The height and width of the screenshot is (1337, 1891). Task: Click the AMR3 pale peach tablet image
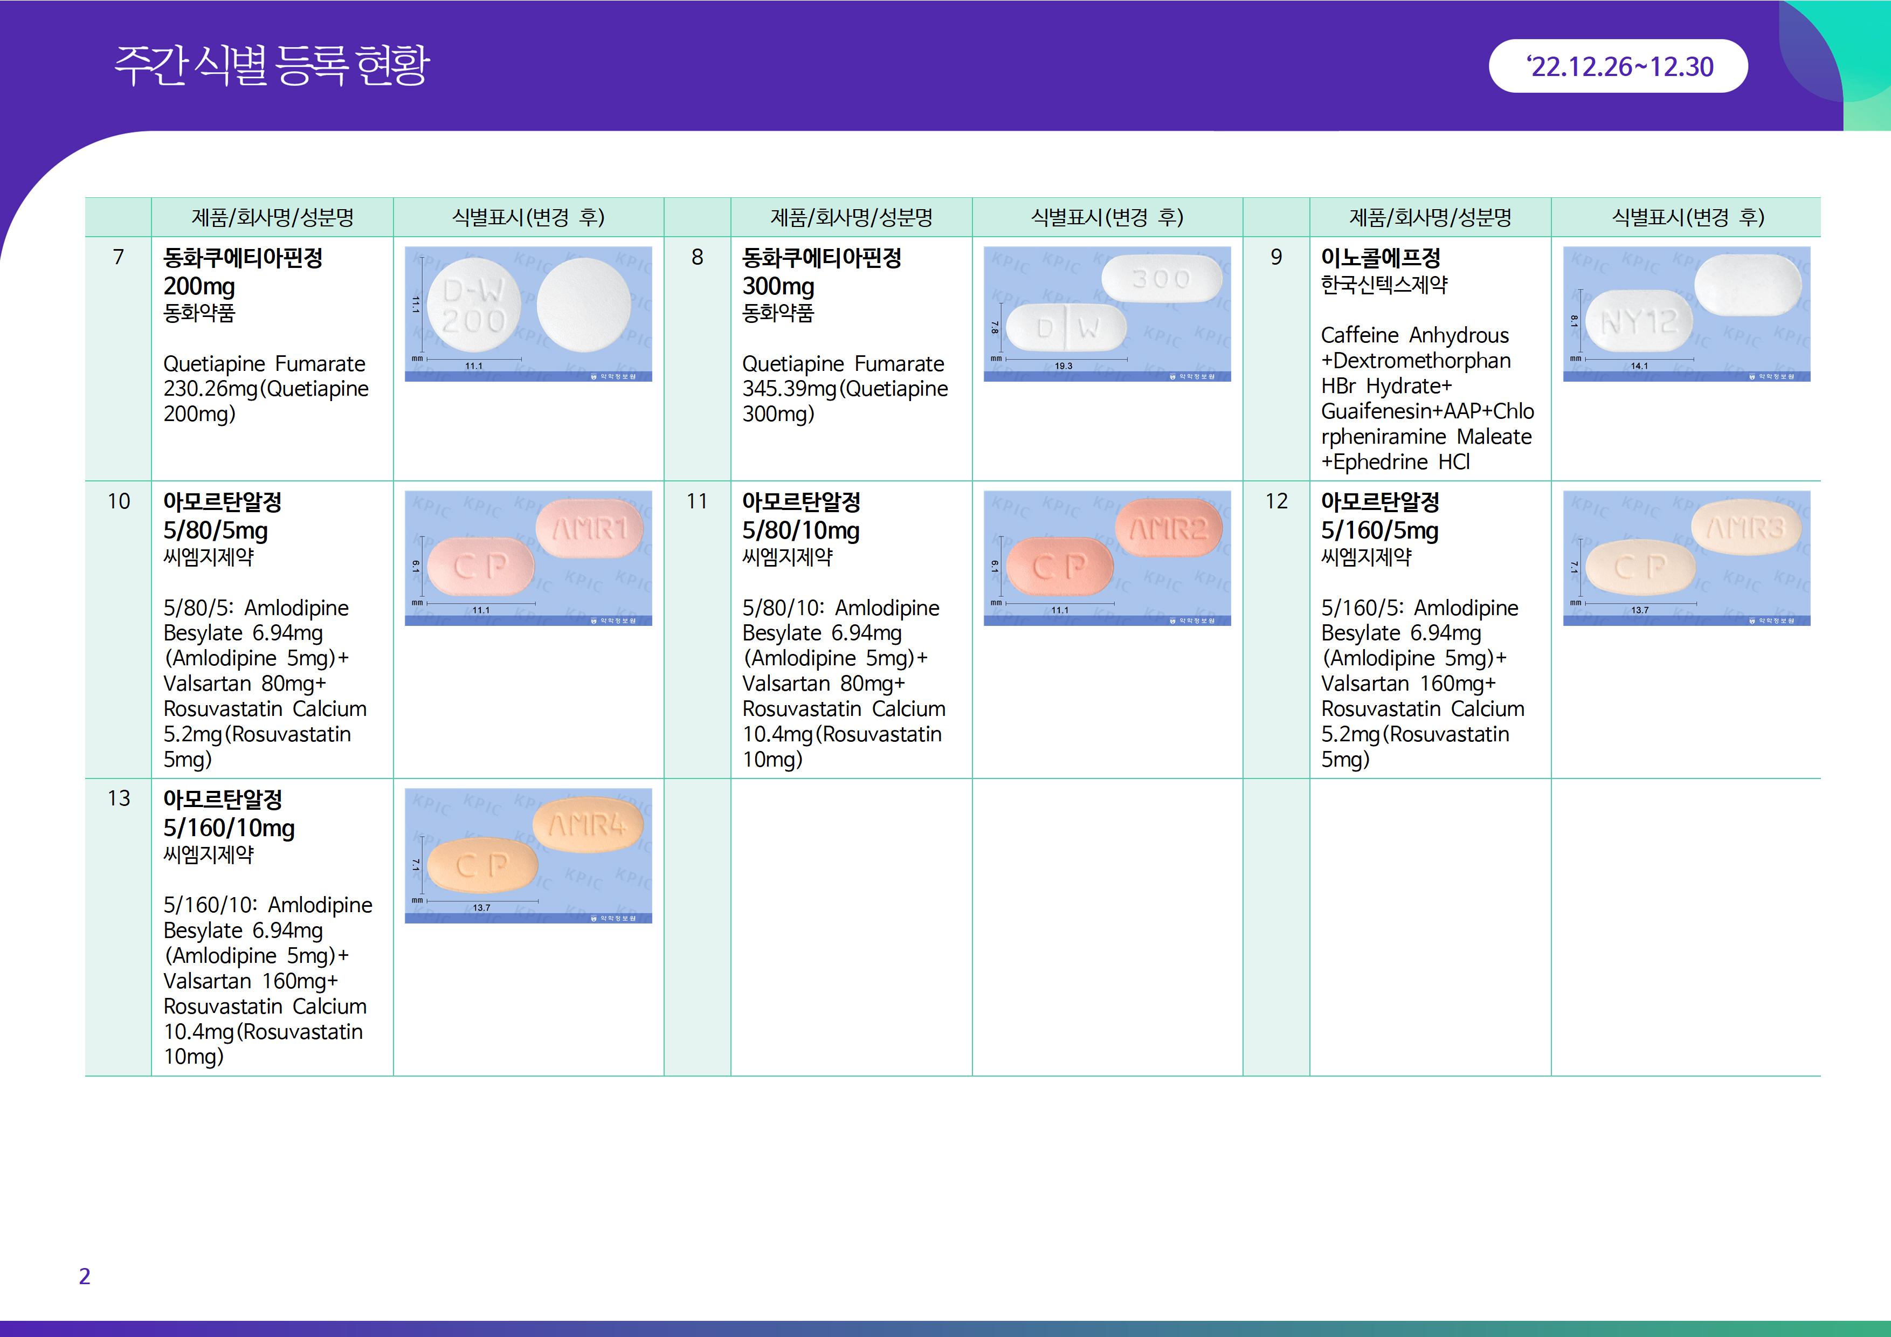[x=1686, y=557]
